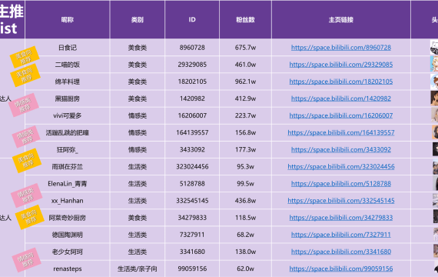Click the nickname cell 黑猫厨房
438x277 pixels.
point(68,98)
